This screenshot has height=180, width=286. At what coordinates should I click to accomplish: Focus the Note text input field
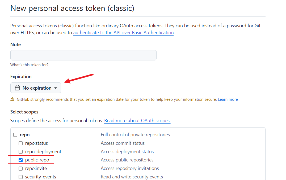(x=83, y=55)
